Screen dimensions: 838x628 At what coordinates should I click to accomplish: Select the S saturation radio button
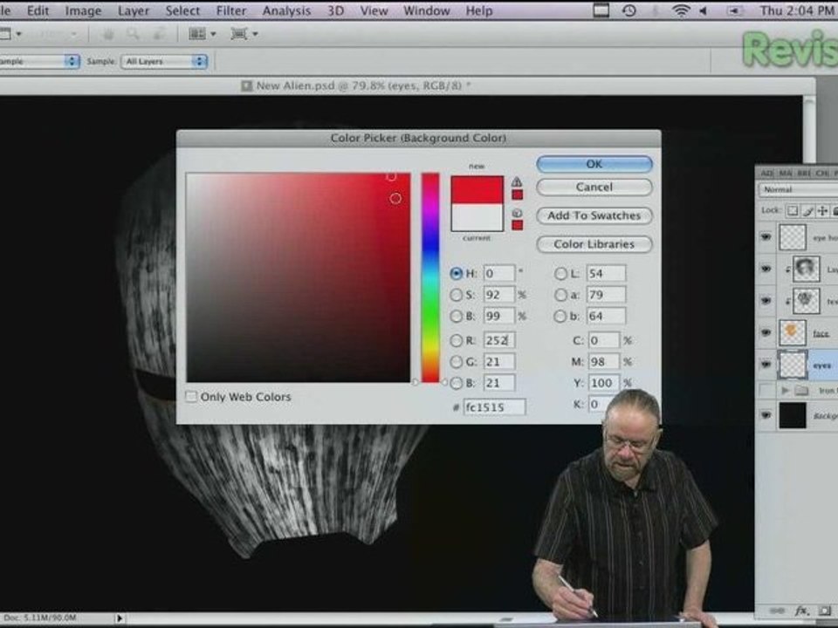456,295
